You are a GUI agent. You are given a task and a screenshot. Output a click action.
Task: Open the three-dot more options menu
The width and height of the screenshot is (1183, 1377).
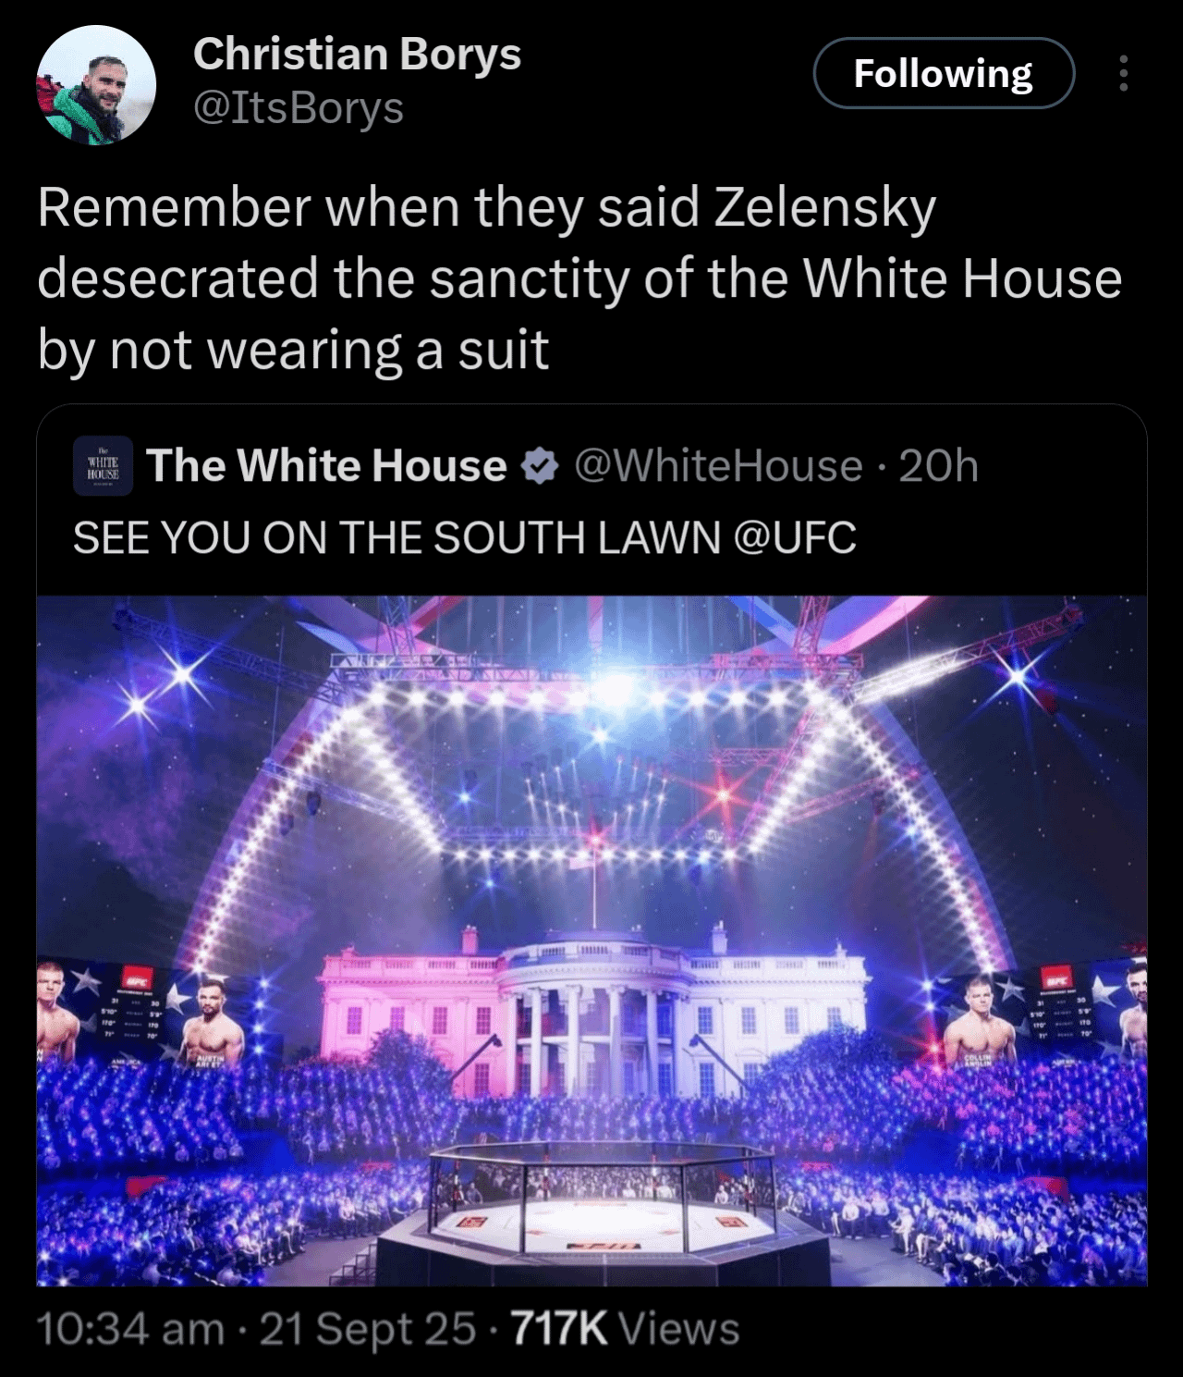click(1123, 73)
